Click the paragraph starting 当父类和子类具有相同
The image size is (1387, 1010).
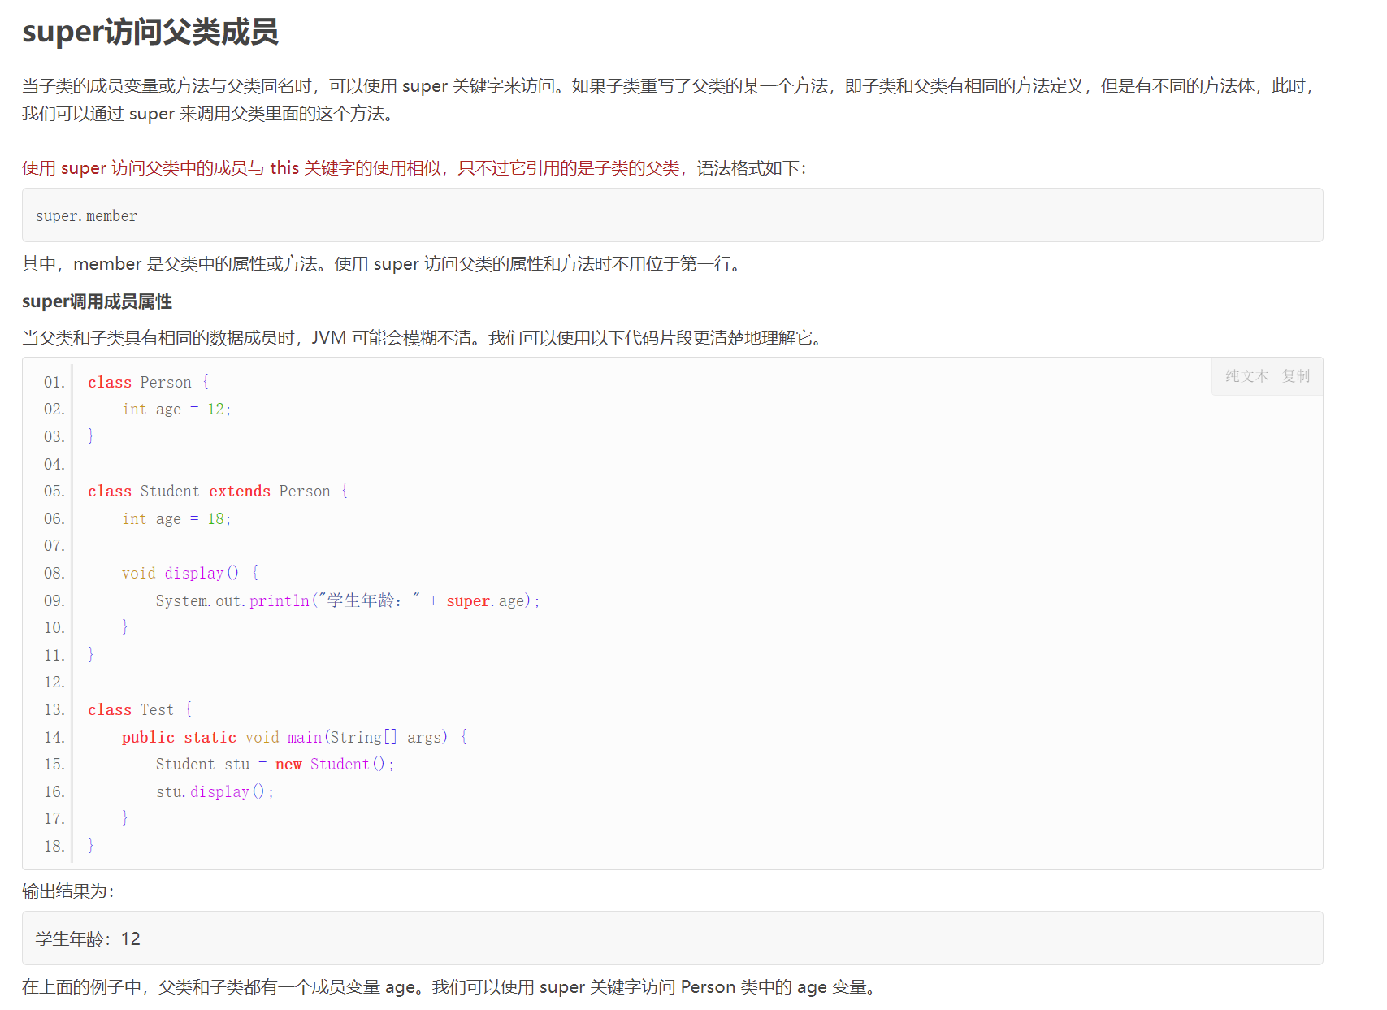(x=423, y=338)
